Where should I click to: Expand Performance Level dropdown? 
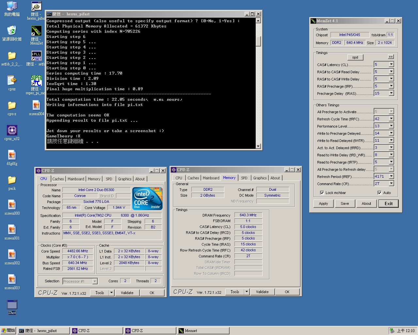[391, 126]
